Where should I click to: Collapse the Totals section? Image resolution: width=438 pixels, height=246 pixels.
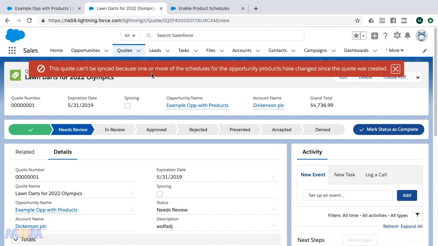pyautogui.click(x=16, y=240)
